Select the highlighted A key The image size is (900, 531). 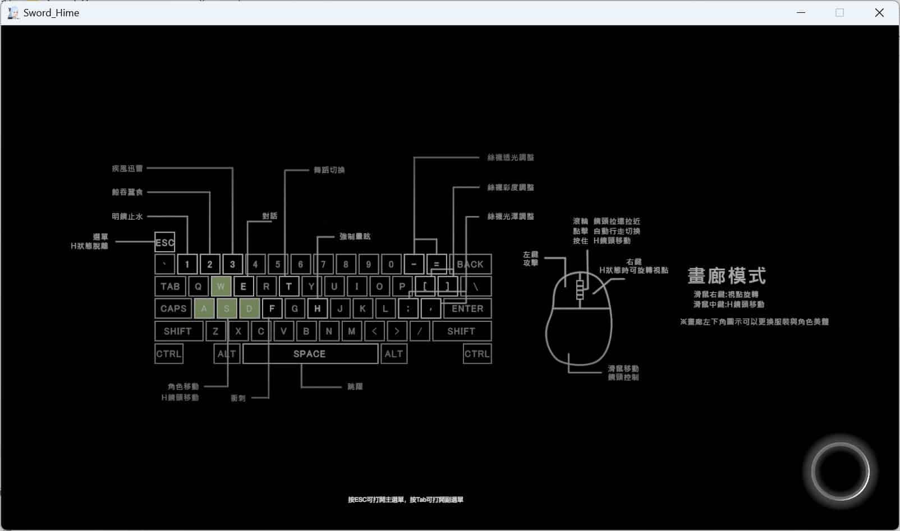pyautogui.click(x=204, y=308)
